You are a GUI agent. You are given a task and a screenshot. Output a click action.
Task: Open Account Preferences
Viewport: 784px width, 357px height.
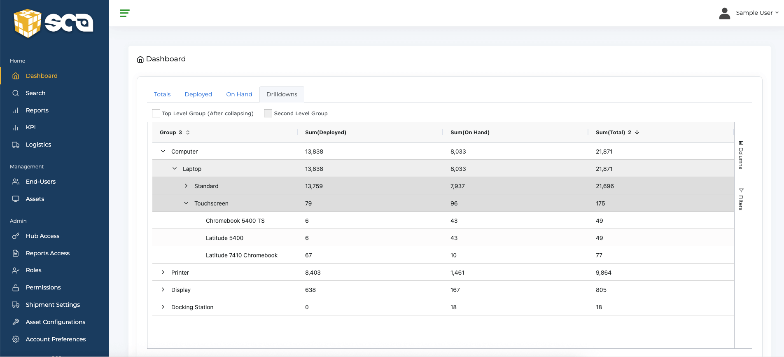[56, 339]
